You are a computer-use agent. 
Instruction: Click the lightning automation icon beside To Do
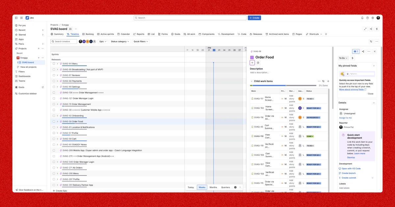[x=352, y=58]
